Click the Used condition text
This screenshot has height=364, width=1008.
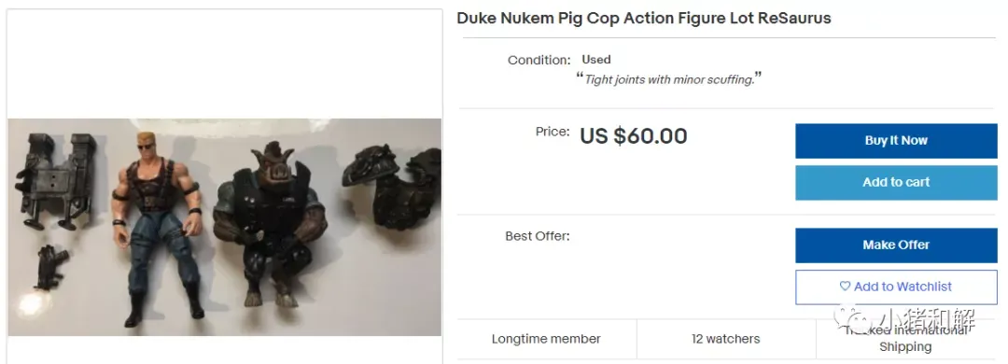click(595, 59)
